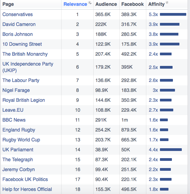Open the BBC News page link

click(x=14, y=120)
